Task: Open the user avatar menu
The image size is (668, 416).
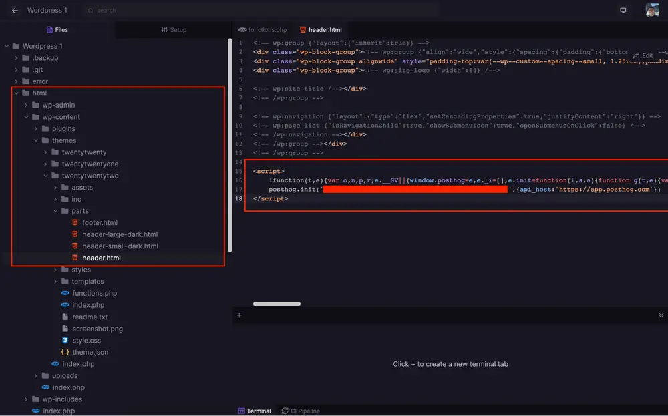Action: pos(652,10)
